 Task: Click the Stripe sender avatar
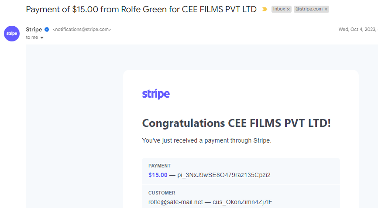pos(12,34)
